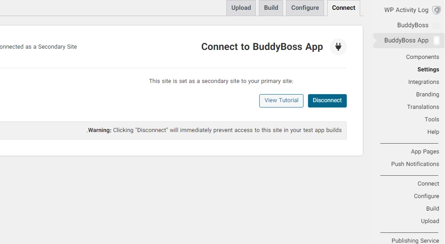The width and height of the screenshot is (445, 244).
Task: Go to Settings in the sidebar submenu
Action: coord(428,70)
